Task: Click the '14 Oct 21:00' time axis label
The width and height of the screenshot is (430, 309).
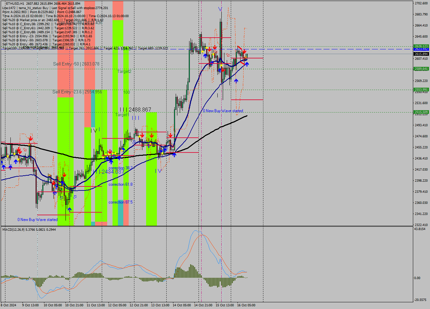Action: (x=203, y=305)
